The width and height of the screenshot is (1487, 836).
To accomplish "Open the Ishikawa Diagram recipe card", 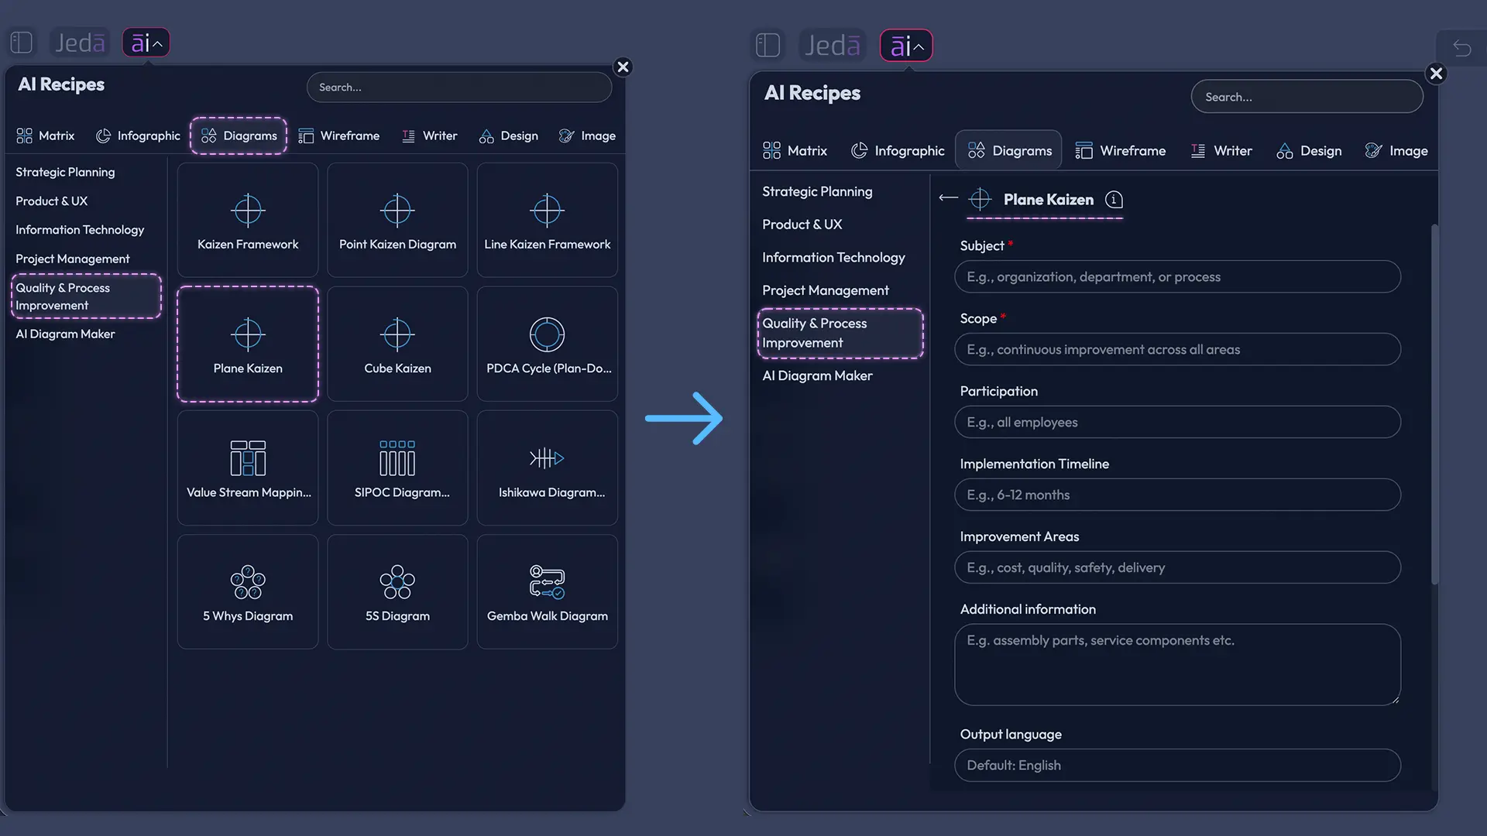I will point(548,468).
